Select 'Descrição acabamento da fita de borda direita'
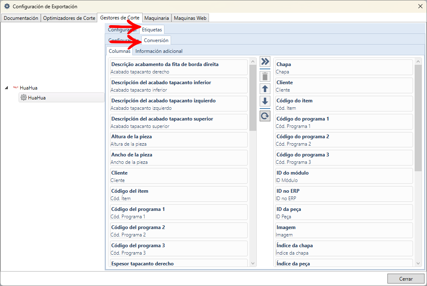Viewport: 427px width, 286px height. pyautogui.click(x=178, y=67)
